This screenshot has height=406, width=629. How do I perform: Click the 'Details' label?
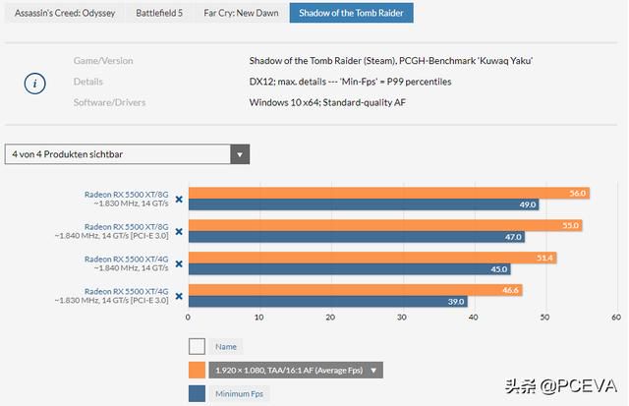87,82
